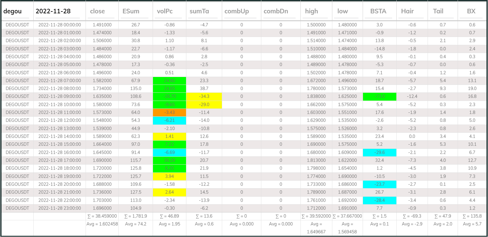Select the orange volPc cell -3.43
Image resolution: width=488 pixels, height=237 pixels.
169,112
